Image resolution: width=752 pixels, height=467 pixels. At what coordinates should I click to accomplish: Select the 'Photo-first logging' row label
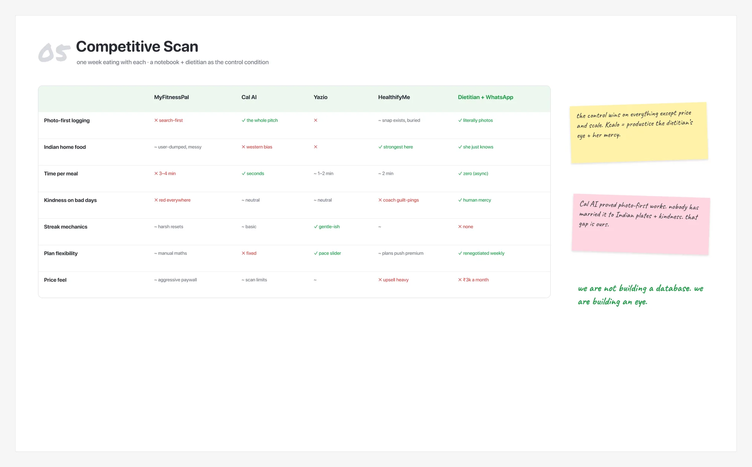pos(67,120)
